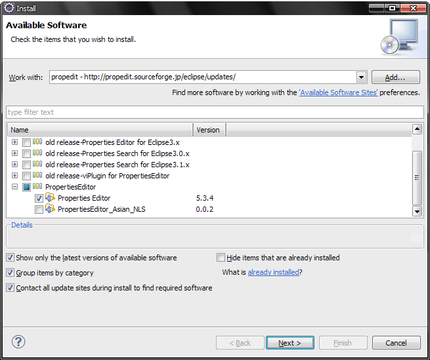The height and width of the screenshot is (360, 430).
Task: Click the PropertiesEditor_Asian_NLS feature plug-in icon
Action: point(50,209)
